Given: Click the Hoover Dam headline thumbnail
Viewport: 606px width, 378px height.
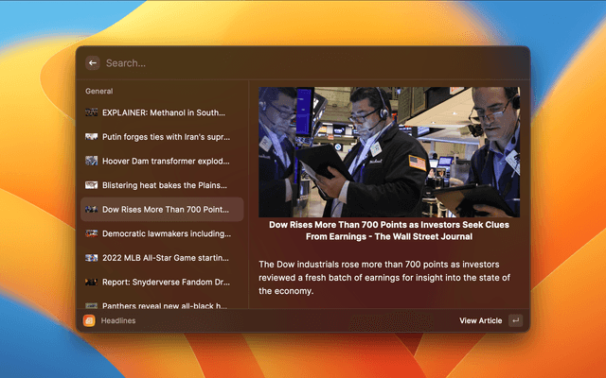Looking at the screenshot, I should point(91,161).
